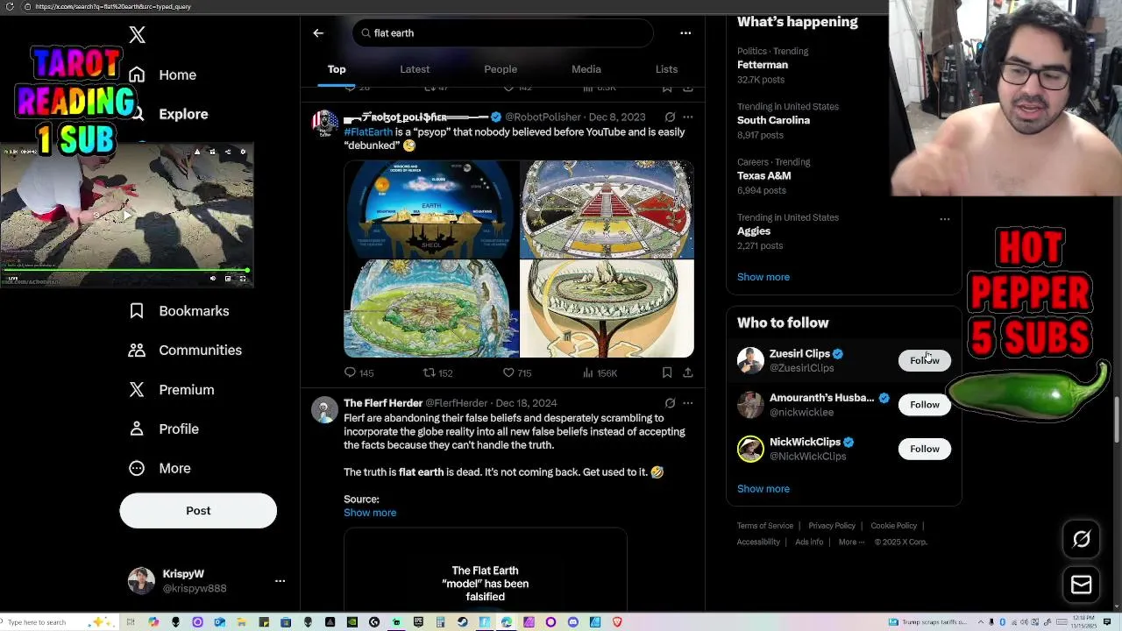Show more suggestions under Who to follow

[763, 489]
